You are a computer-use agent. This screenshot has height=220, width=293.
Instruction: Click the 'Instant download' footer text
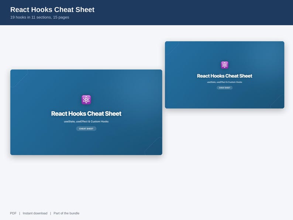[35, 213]
